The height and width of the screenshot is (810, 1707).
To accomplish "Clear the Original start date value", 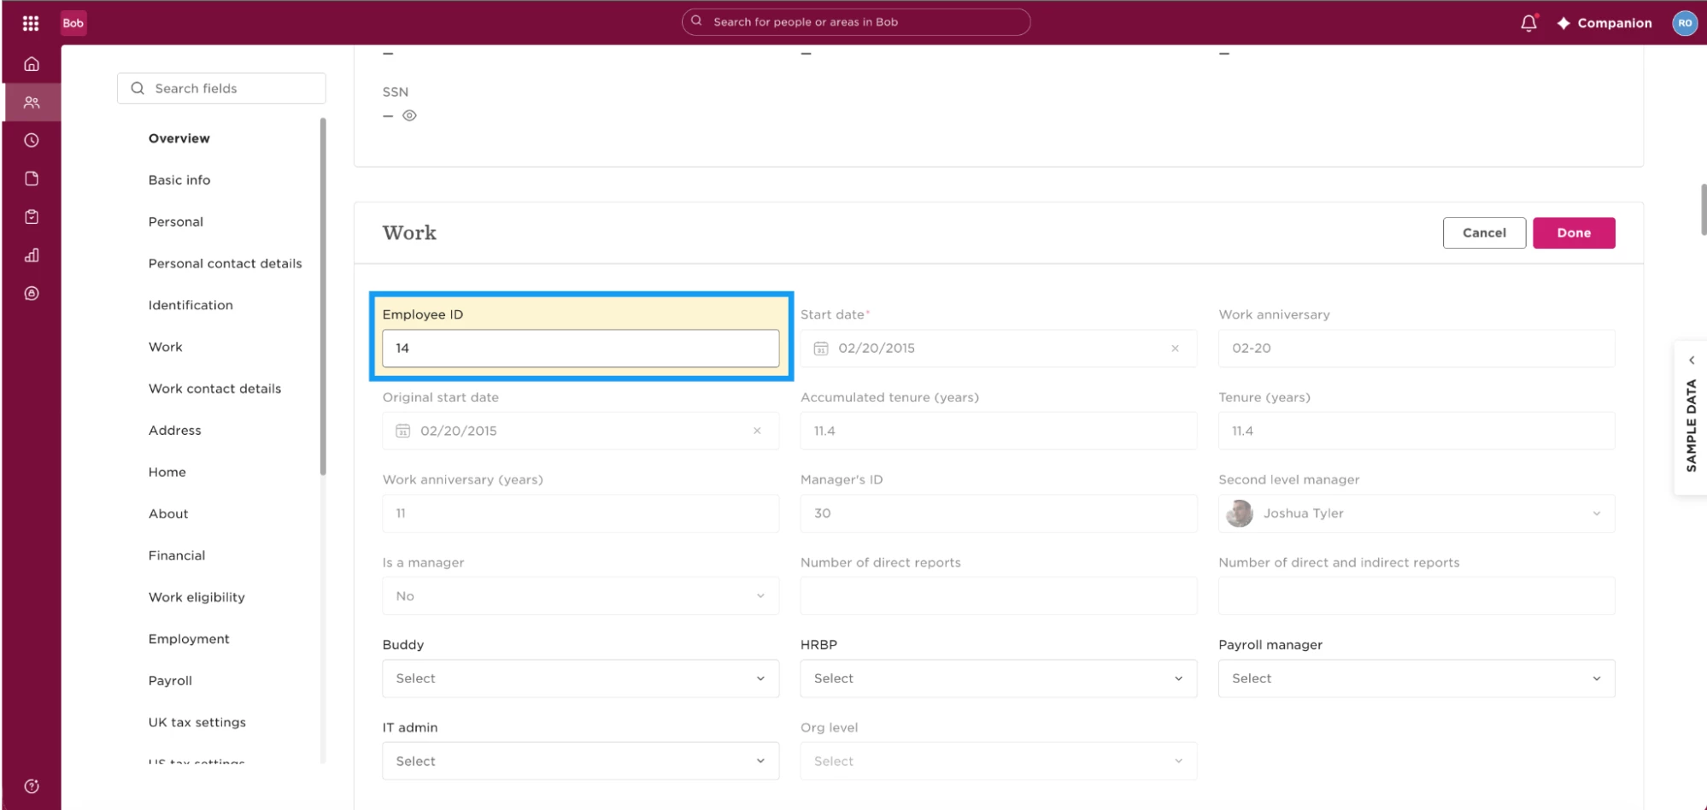I will pyautogui.click(x=757, y=431).
